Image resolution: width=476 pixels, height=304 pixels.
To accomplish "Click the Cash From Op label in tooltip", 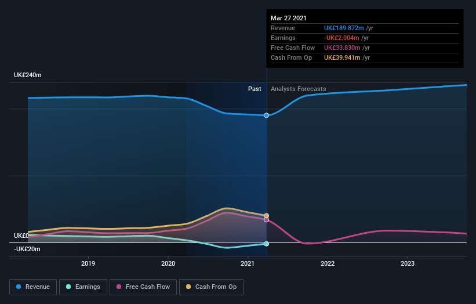I will [292, 57].
